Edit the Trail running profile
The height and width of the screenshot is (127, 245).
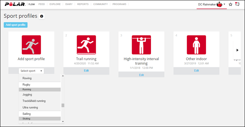[86, 71]
